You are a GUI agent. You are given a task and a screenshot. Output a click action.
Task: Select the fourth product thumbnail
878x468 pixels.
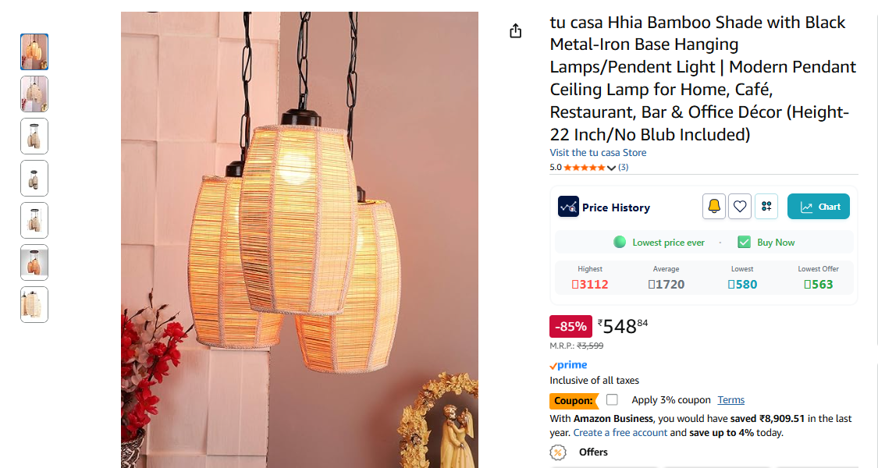tap(34, 179)
